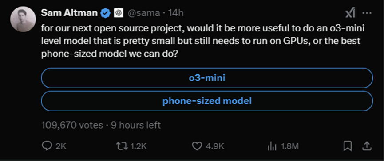Click the tweet body text to expand
384x161 pixels.
click(x=203, y=42)
